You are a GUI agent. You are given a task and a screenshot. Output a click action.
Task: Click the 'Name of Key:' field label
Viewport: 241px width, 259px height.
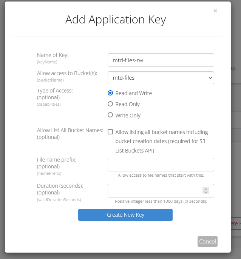click(x=53, y=55)
